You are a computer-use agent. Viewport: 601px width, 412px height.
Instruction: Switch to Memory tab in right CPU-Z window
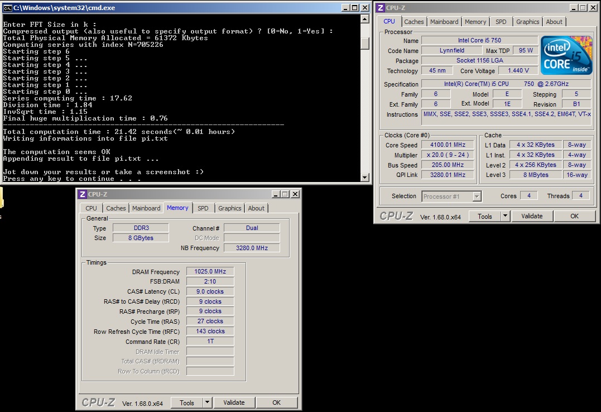[x=475, y=22]
